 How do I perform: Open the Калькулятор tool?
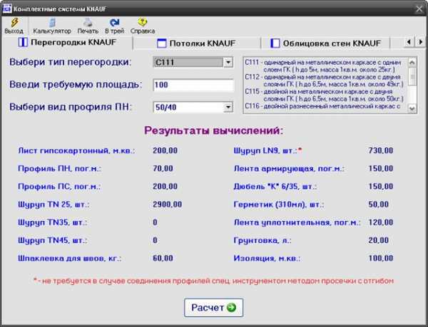click(x=52, y=26)
